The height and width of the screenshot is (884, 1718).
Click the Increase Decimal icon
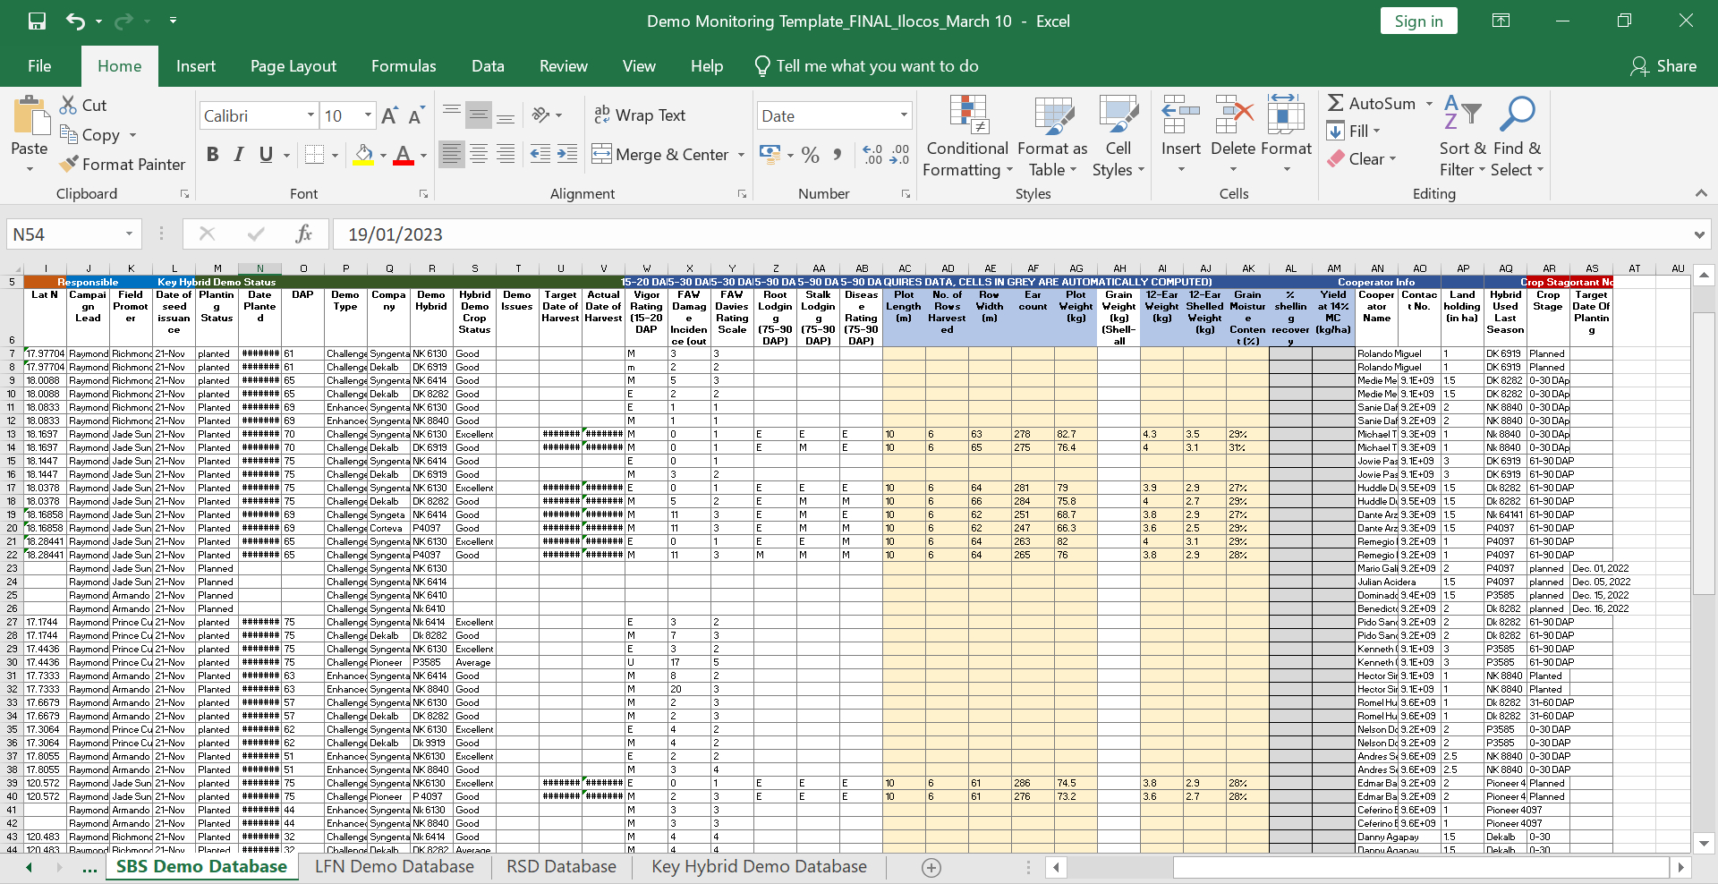pos(872,155)
